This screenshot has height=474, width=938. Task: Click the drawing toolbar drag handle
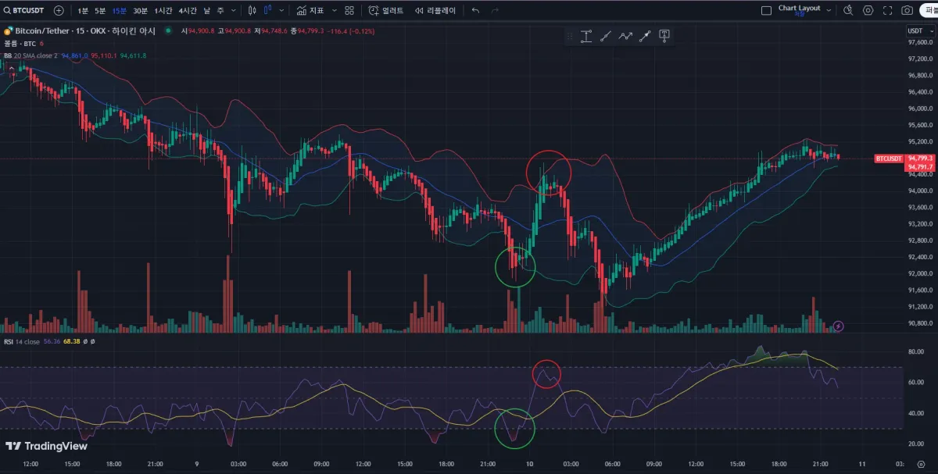(x=570, y=36)
